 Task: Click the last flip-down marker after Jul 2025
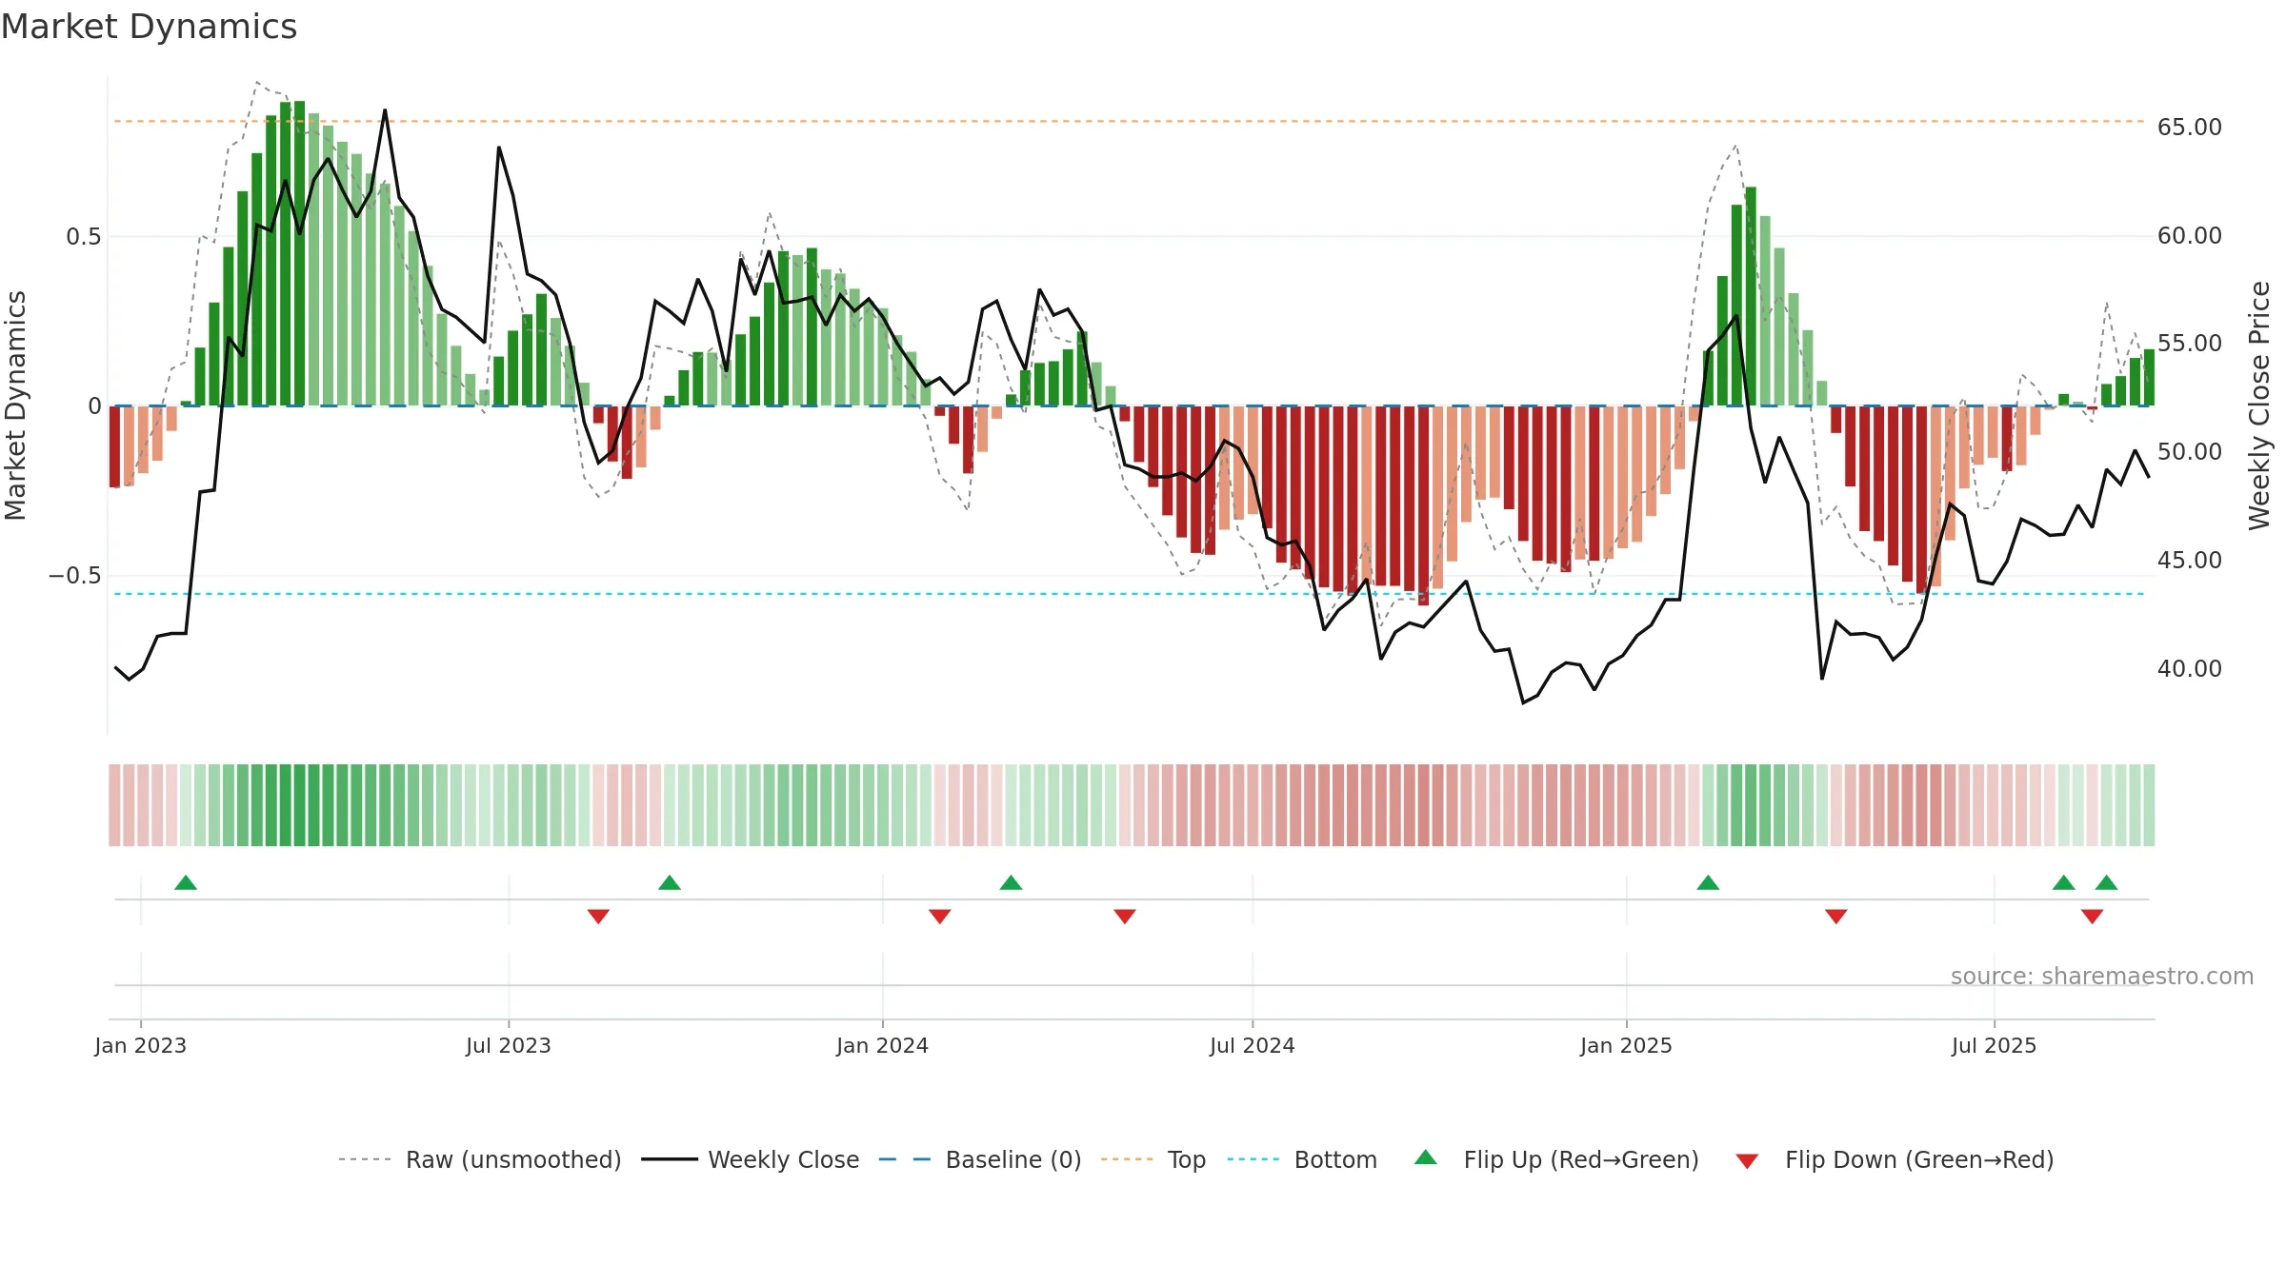tap(2093, 917)
